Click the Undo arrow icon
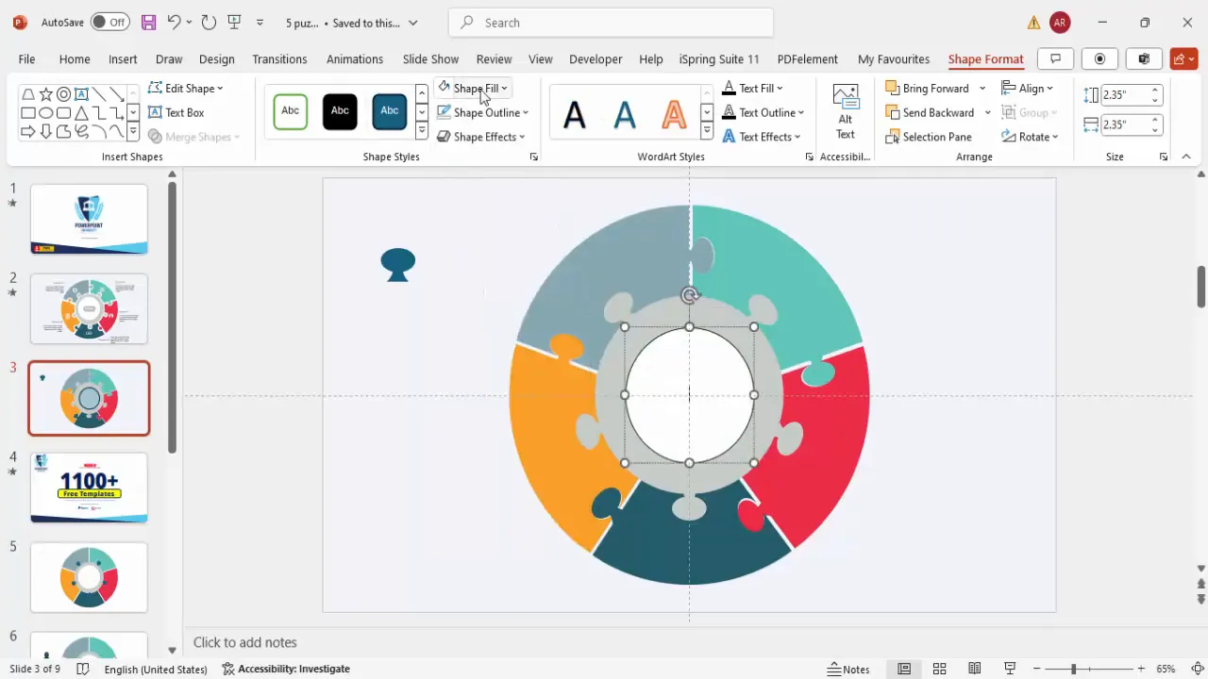Image resolution: width=1208 pixels, height=679 pixels. pos(174,22)
